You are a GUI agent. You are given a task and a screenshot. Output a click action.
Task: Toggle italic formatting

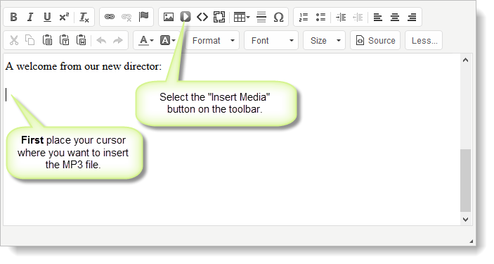[30, 17]
